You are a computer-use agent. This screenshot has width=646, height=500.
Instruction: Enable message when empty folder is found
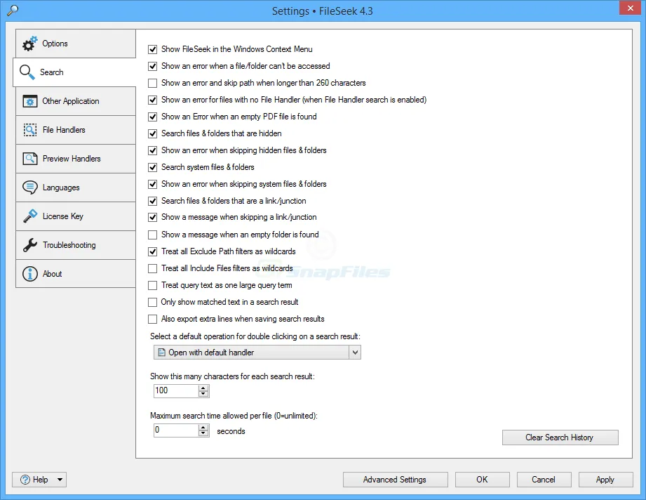click(x=152, y=235)
